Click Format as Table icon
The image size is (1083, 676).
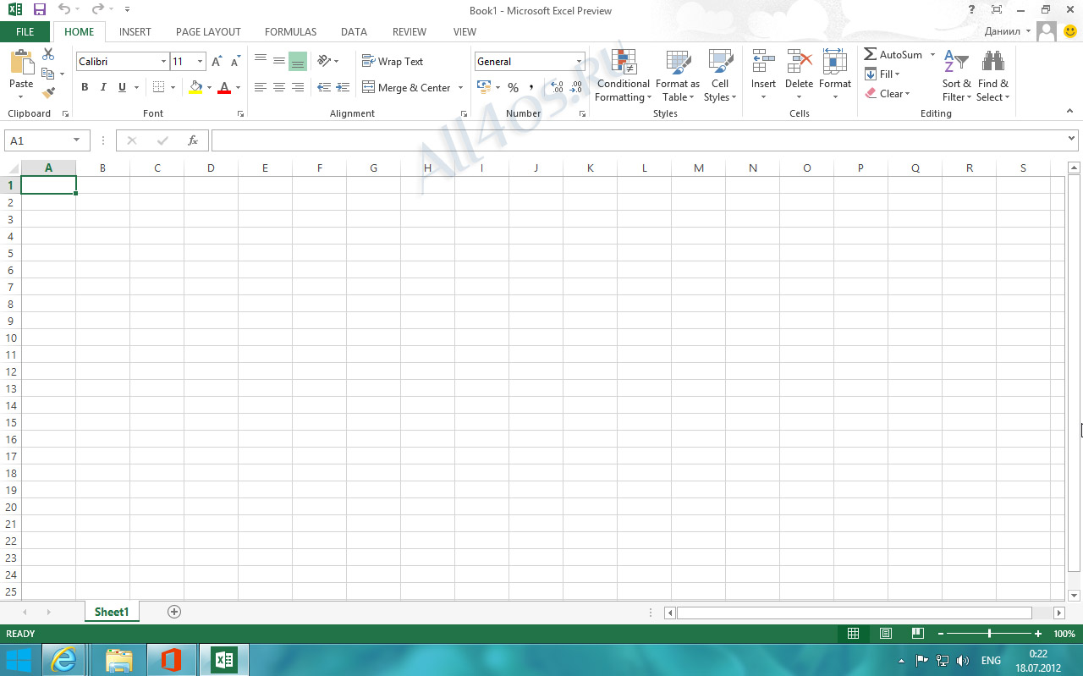click(x=678, y=63)
